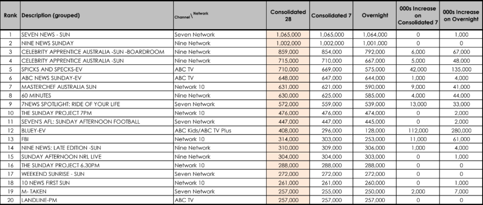Select the 112,000 Consolidated 7 increase cell
Screen dimensions: 483x205
click(x=418, y=130)
